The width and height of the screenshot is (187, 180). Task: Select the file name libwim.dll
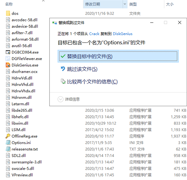[x=20, y=123]
